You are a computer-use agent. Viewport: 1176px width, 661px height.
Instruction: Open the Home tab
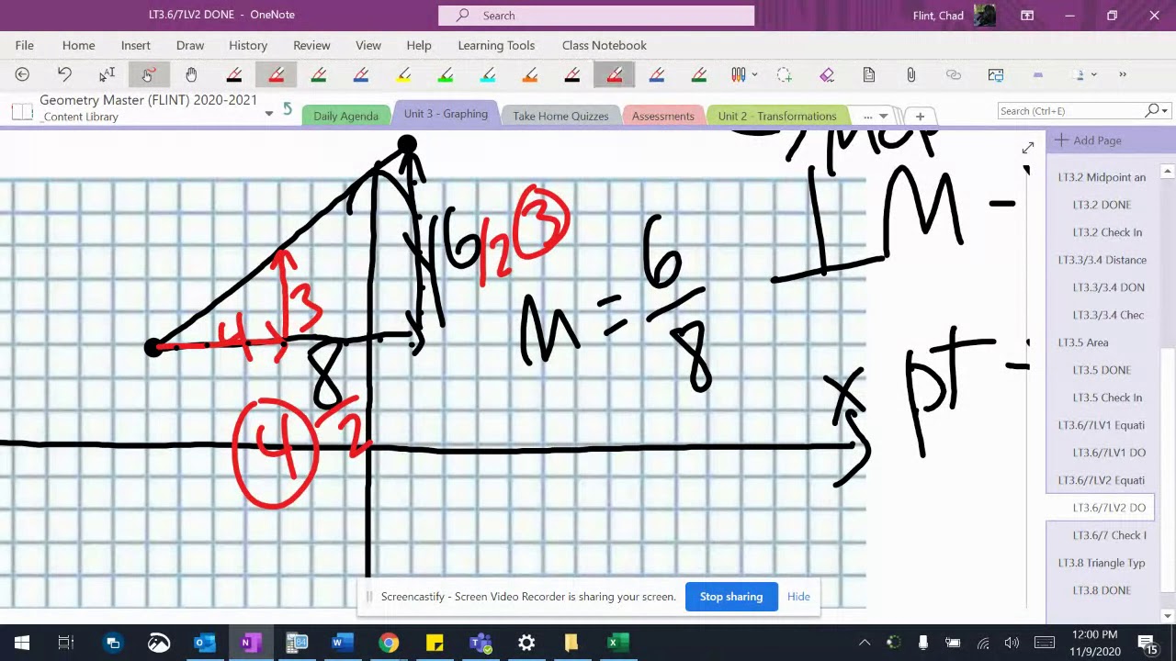click(x=78, y=45)
